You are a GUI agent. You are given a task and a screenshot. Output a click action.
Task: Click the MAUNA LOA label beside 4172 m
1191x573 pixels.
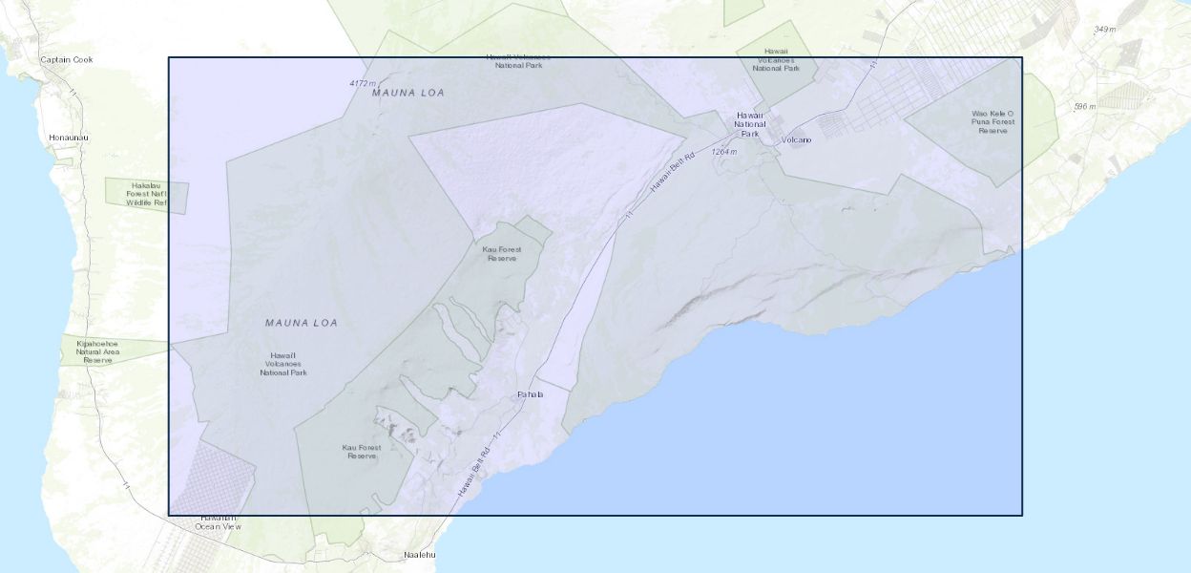[x=407, y=93]
